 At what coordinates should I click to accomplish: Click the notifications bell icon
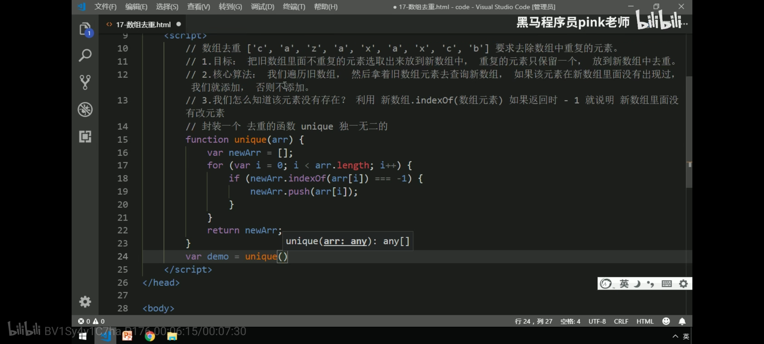(682, 321)
